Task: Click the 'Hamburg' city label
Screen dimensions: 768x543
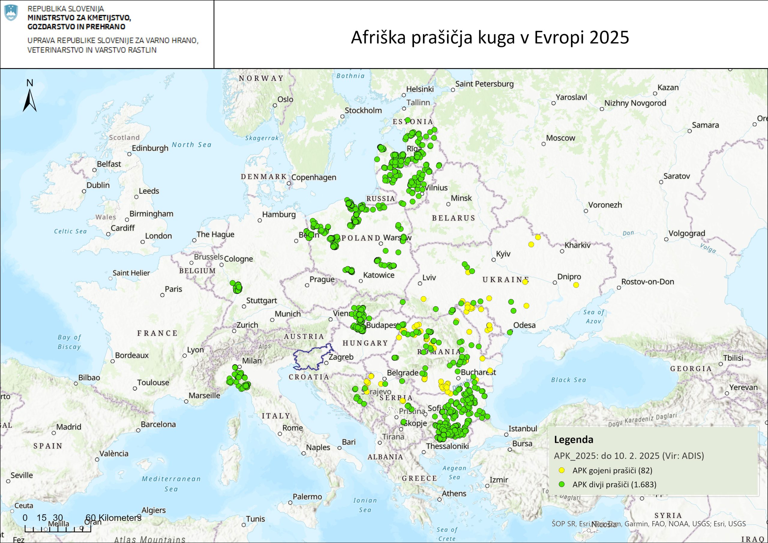Action: [x=279, y=214]
